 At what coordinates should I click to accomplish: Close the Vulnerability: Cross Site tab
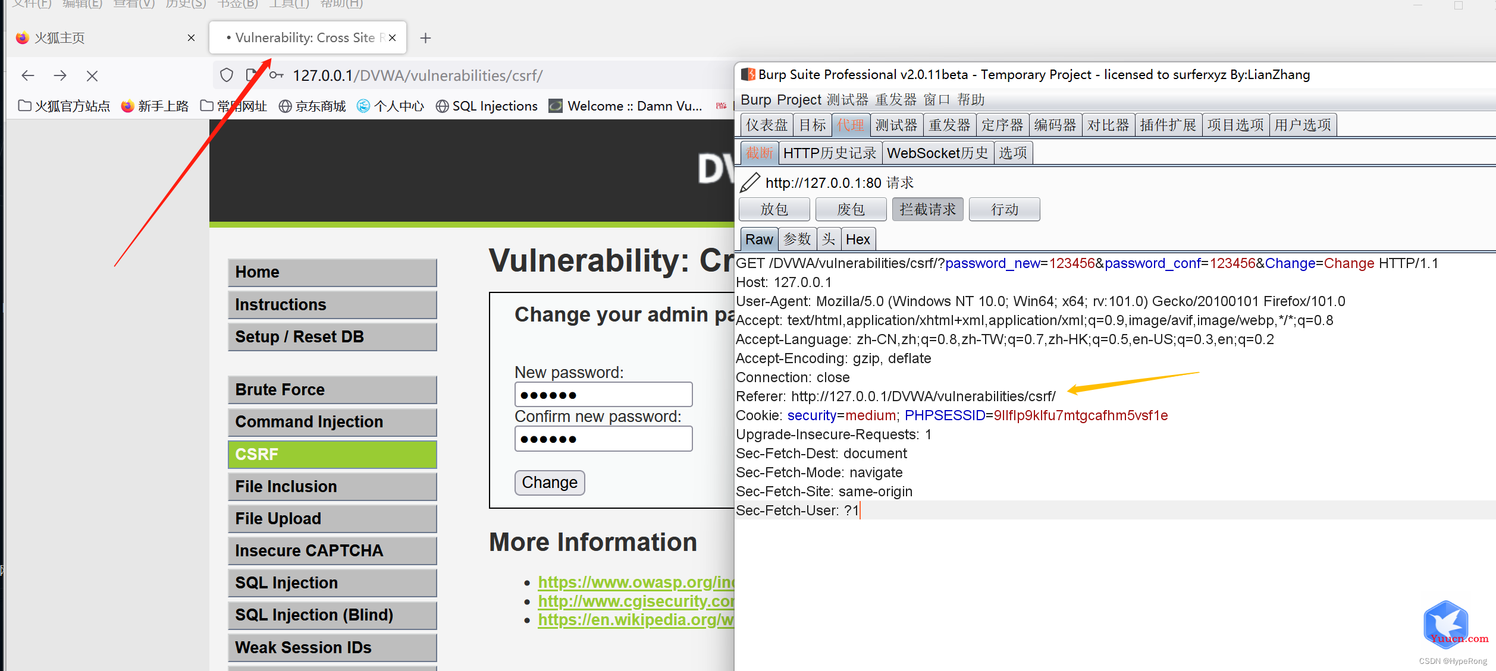tap(392, 38)
